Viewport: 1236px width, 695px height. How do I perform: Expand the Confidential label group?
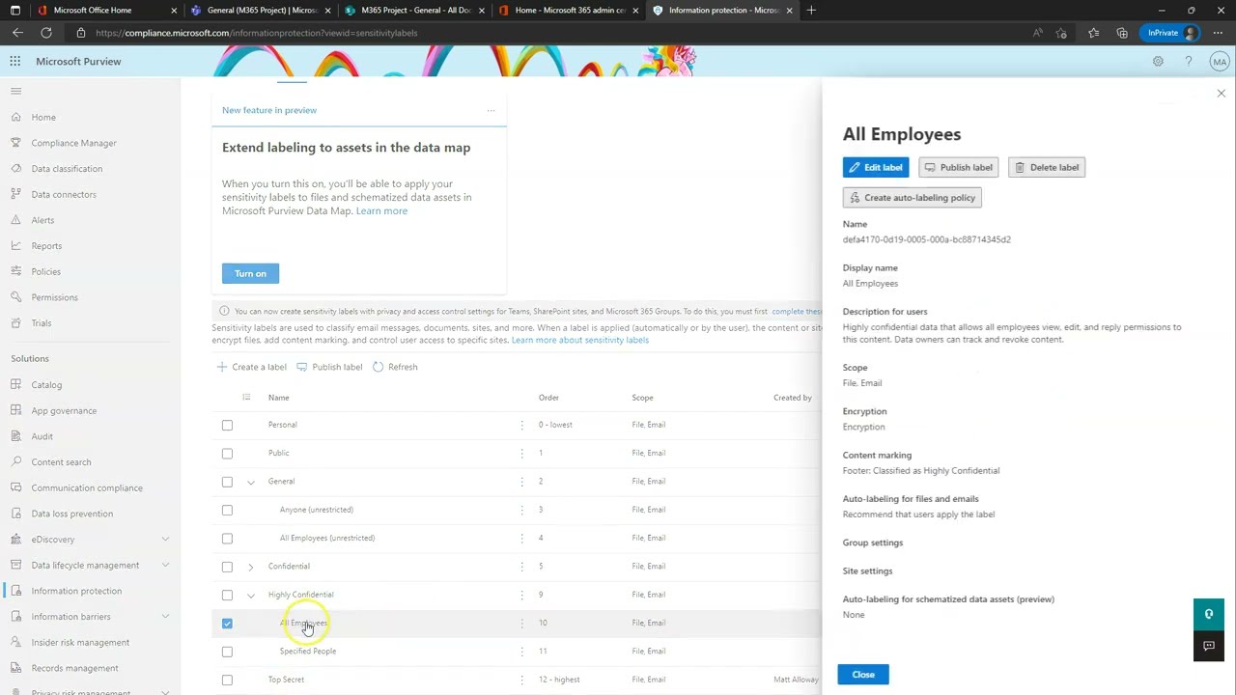[251, 567]
